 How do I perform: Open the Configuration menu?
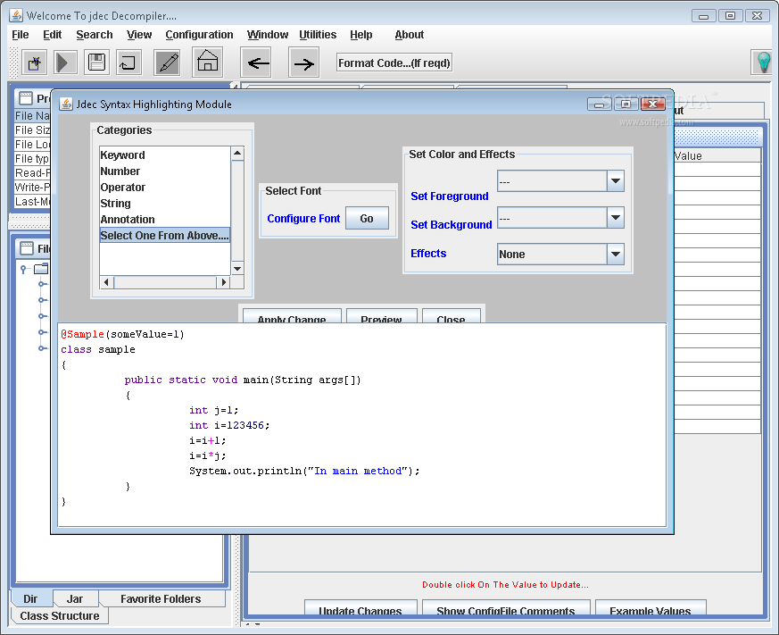click(199, 35)
